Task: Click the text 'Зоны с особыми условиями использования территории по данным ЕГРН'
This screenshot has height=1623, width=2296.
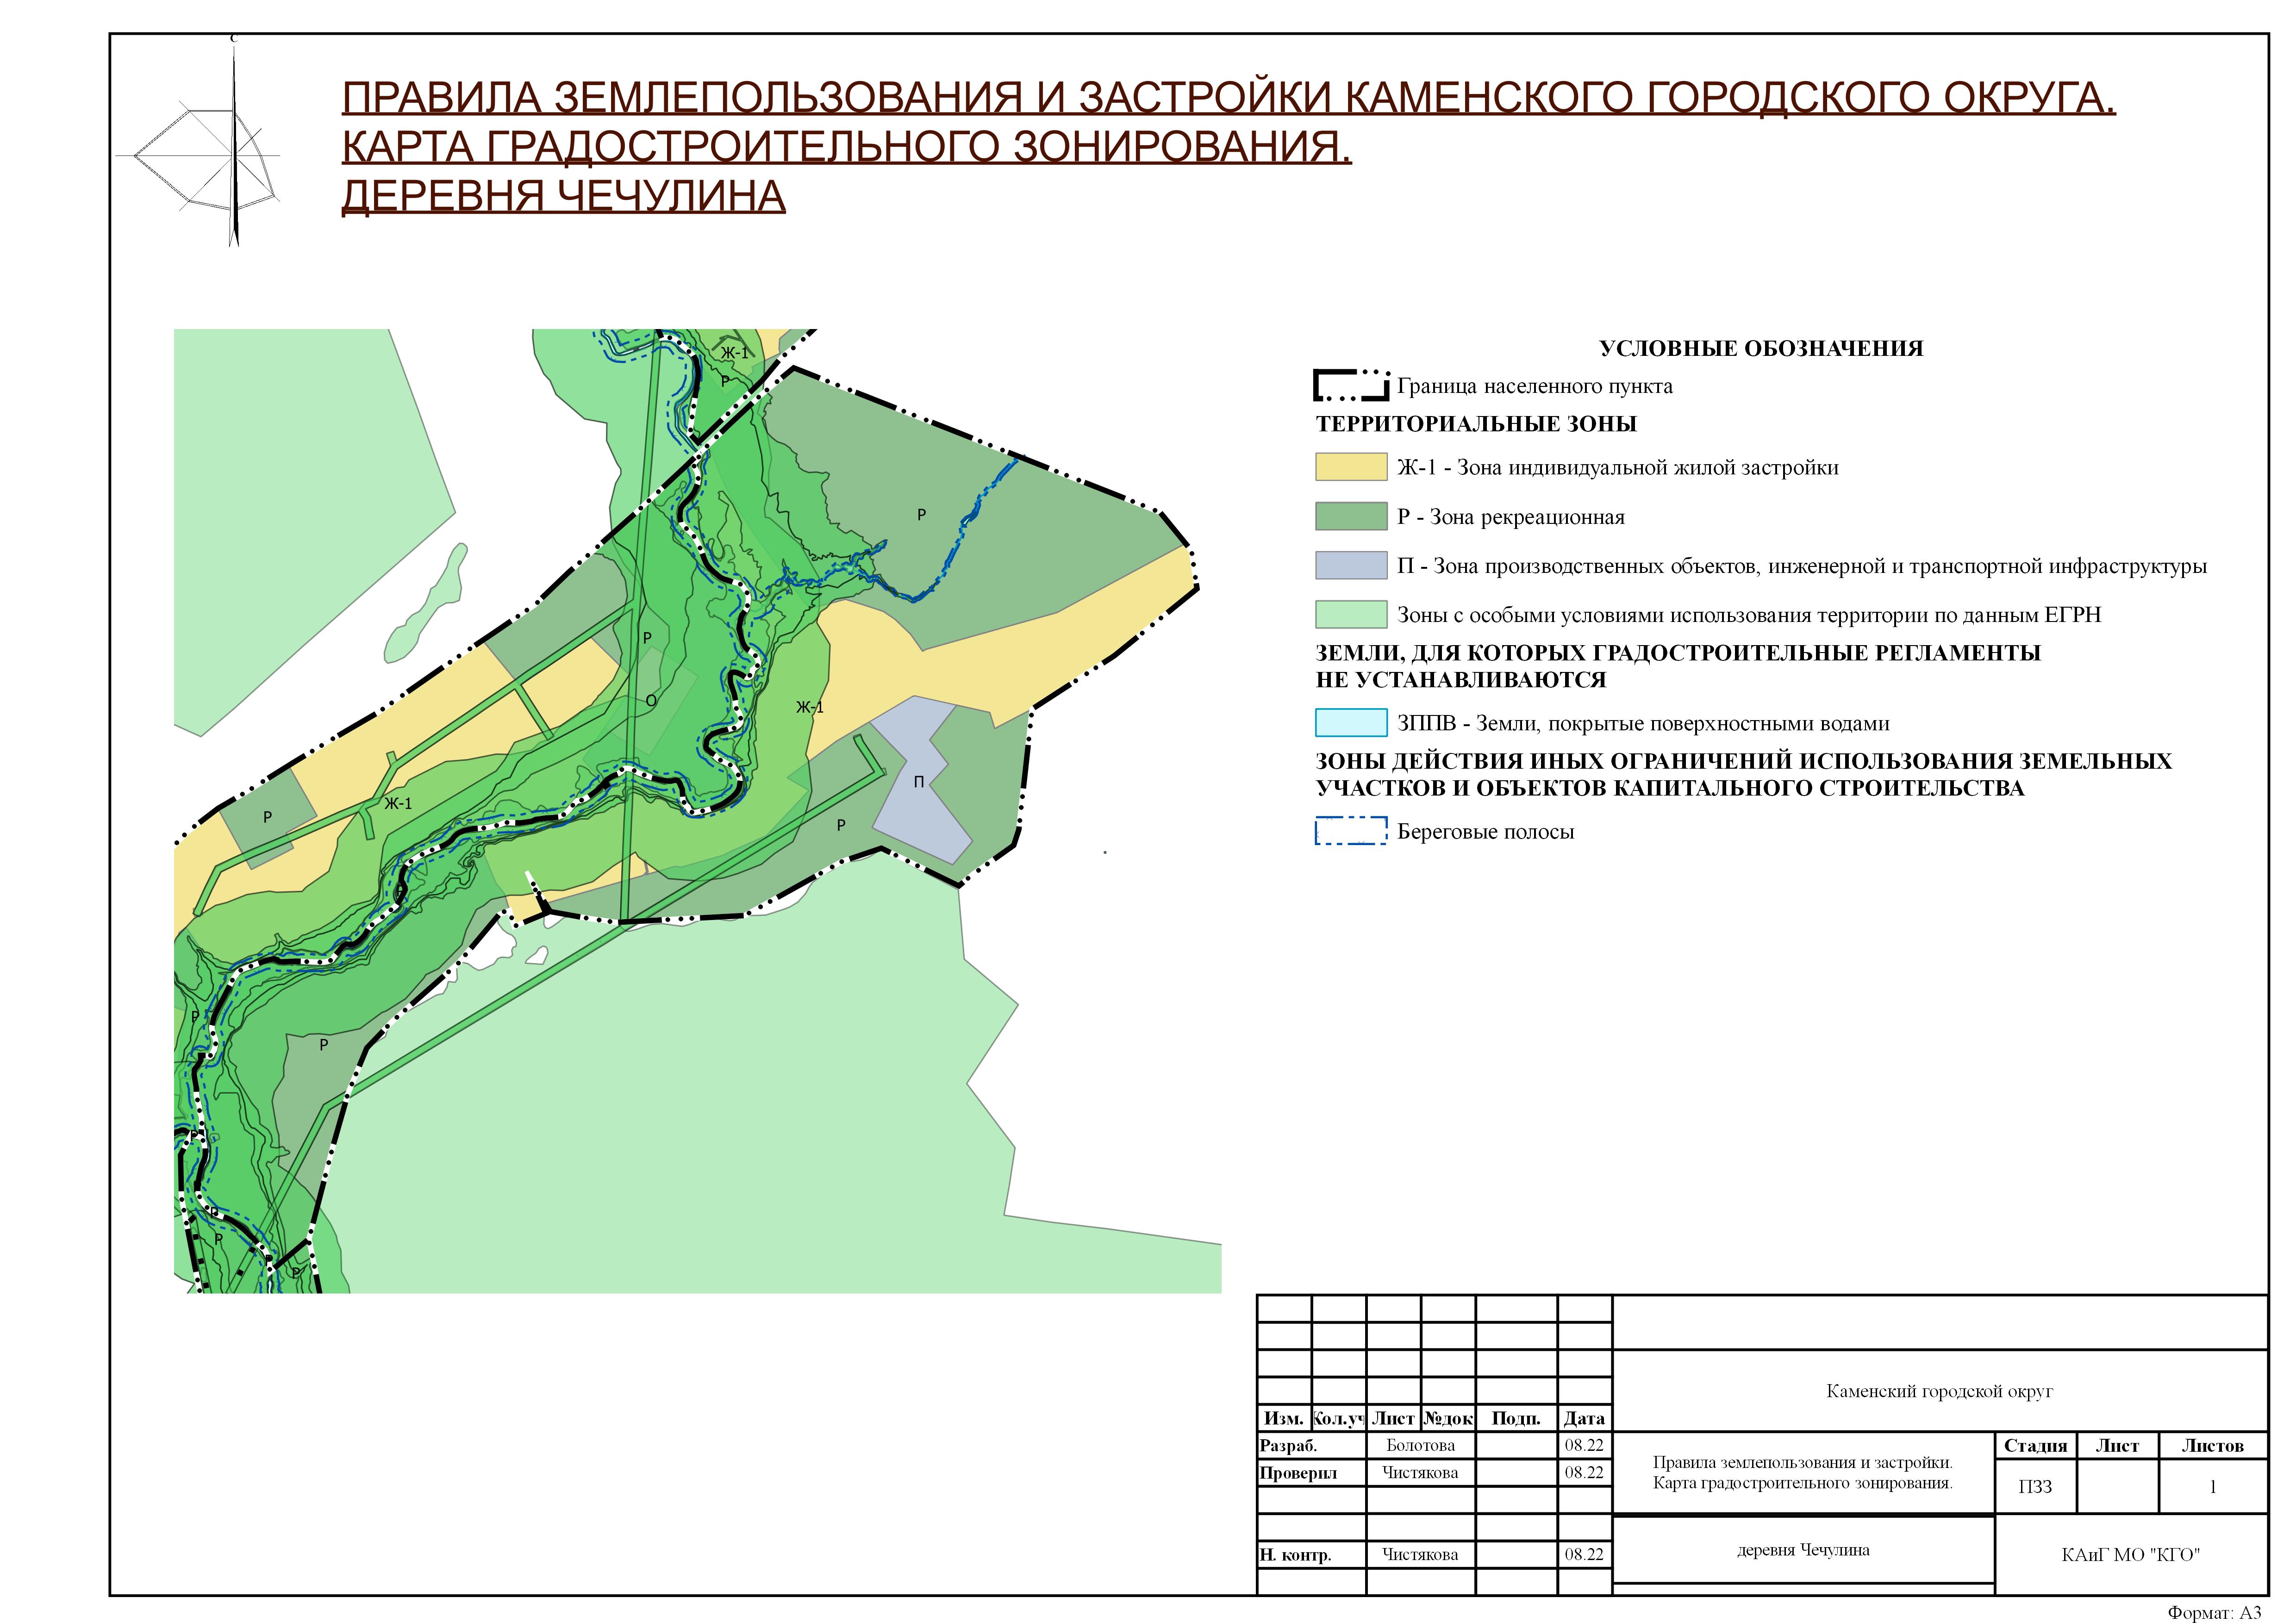Action: pyautogui.click(x=1748, y=615)
